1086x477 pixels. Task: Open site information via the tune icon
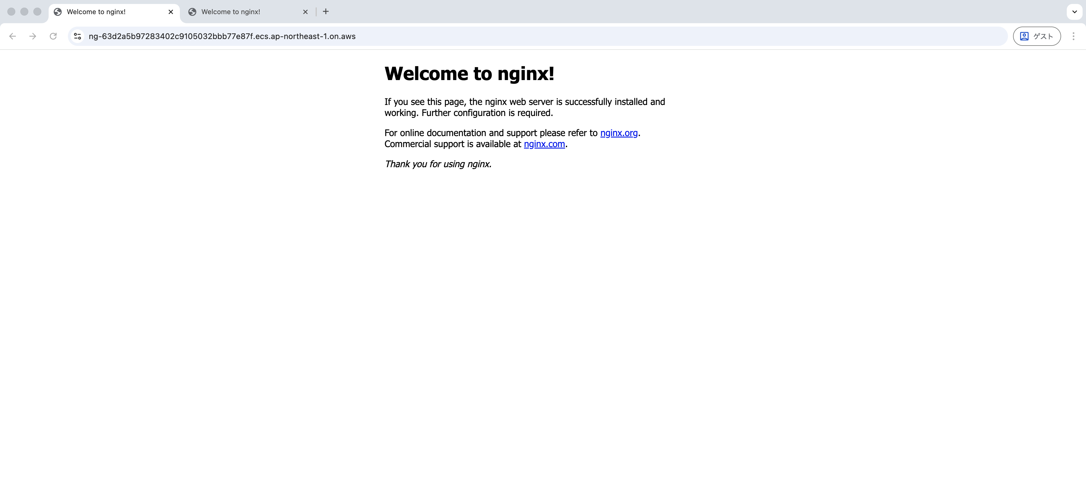77,36
